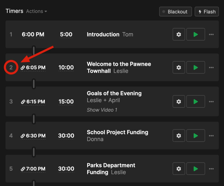The width and height of the screenshot is (224, 186).
Task: Trigger the Flash button
Action: (x=207, y=12)
